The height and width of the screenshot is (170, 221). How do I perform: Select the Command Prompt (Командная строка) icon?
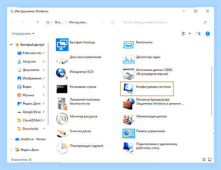click(62, 89)
